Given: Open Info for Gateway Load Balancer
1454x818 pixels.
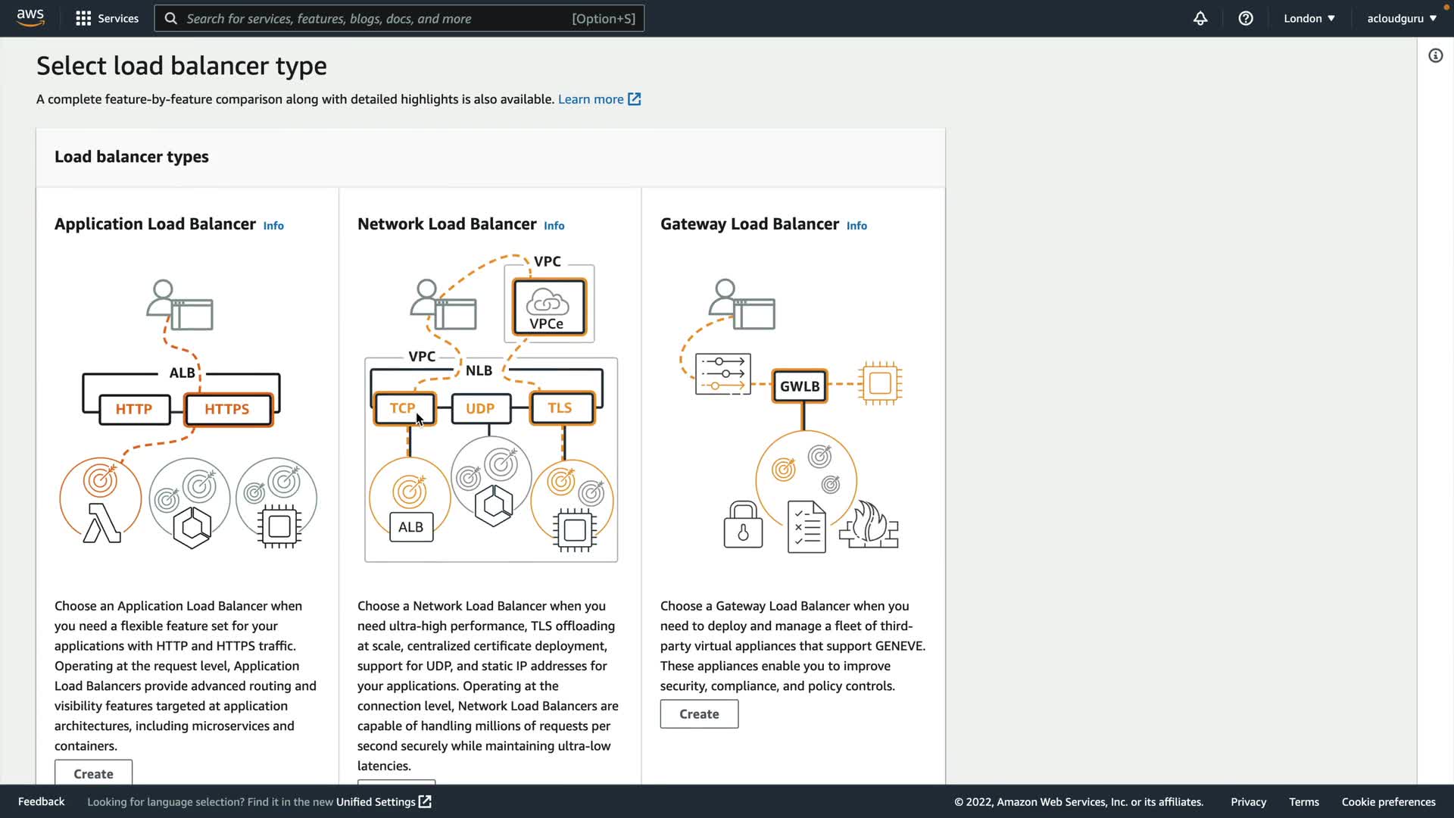Looking at the screenshot, I should (x=856, y=226).
